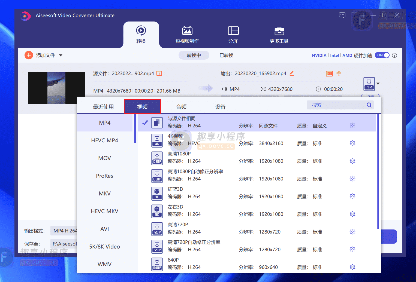The width and height of the screenshot is (416, 282).
Task: Toggle the hardware acceleration ON switch
Action: 382,55
